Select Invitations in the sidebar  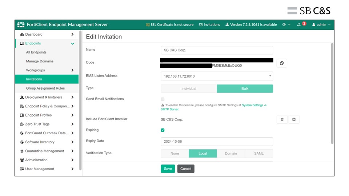point(47,79)
